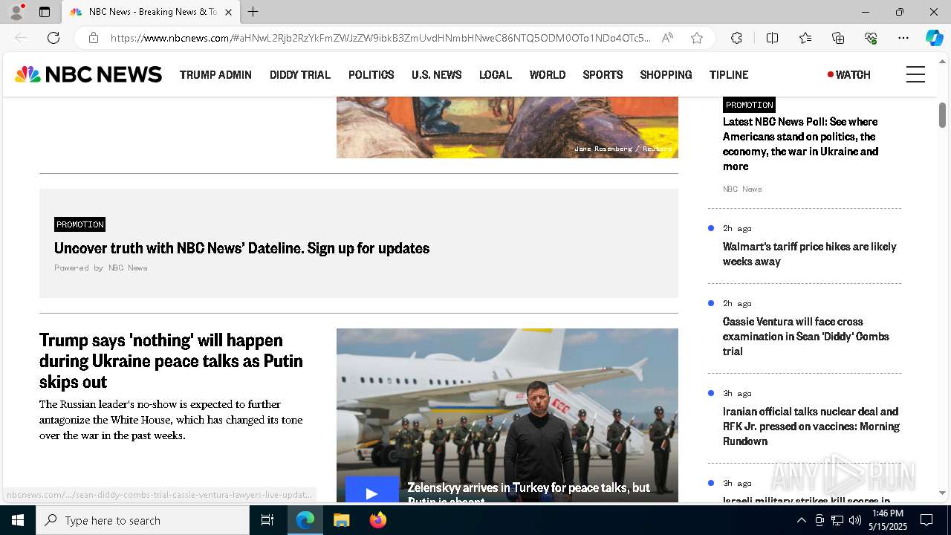
Task: Open Task View on the taskbar
Action: (x=267, y=520)
